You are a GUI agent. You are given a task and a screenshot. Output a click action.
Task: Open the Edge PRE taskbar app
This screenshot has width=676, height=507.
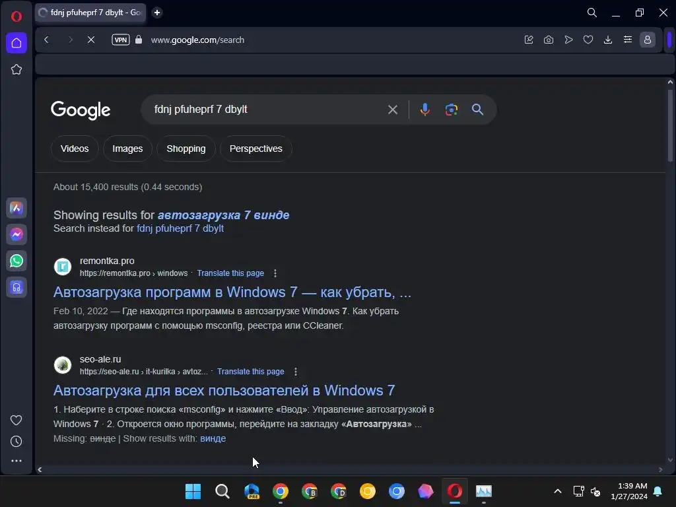(252, 491)
